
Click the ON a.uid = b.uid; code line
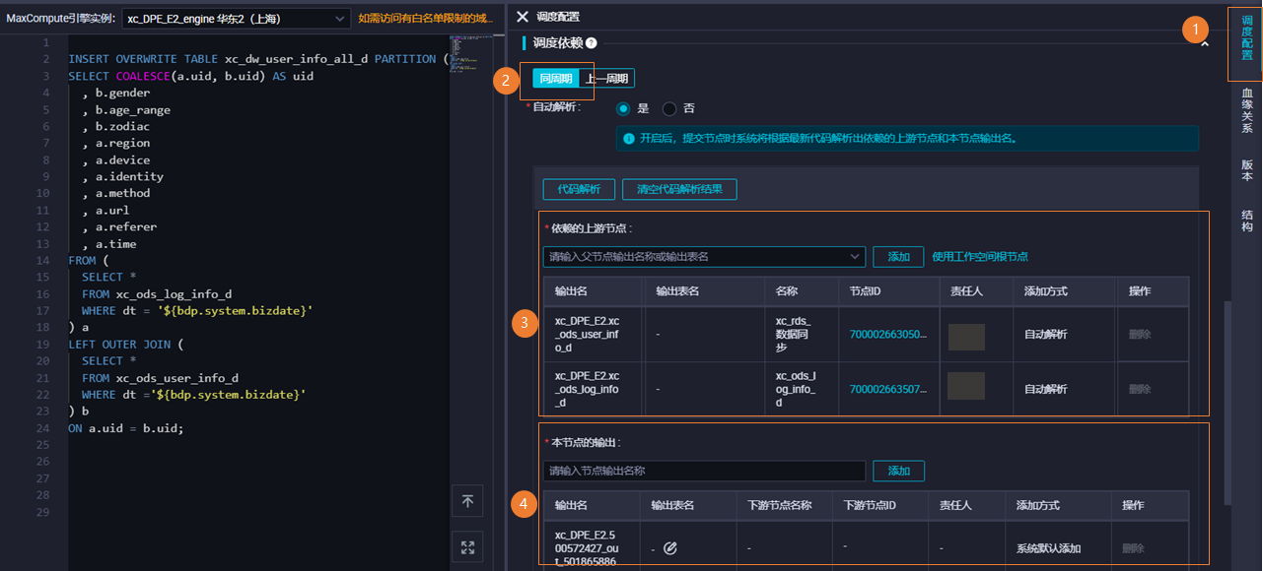[x=126, y=428]
